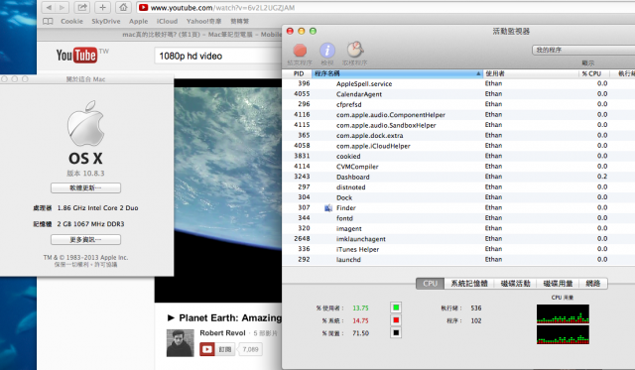Image resolution: width=635 pixels, height=370 pixels.
Task: Click the Robert Revol channel link
Action: point(222,332)
